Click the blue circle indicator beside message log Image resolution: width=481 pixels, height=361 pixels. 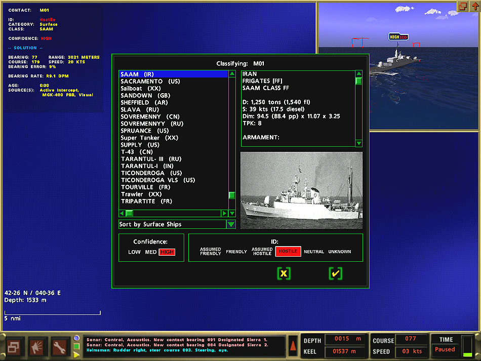[x=76, y=338]
